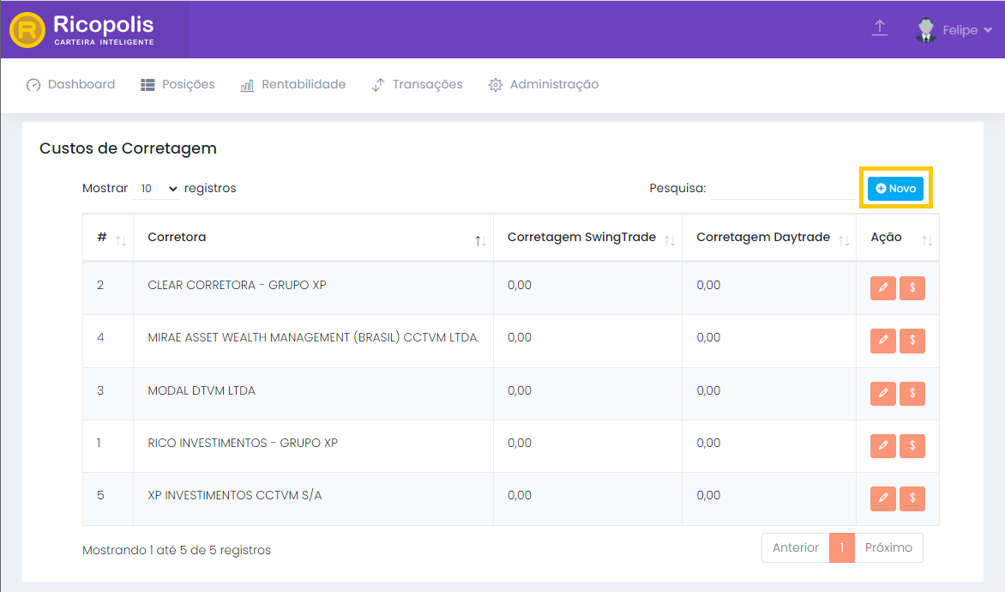This screenshot has width=1005, height=592.
Task: Click the Transações arrows icon
Action: 378,85
